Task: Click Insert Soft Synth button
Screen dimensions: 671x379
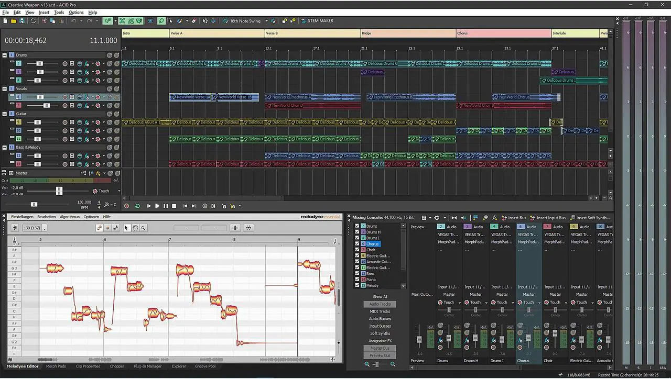Action: pyautogui.click(x=590, y=218)
